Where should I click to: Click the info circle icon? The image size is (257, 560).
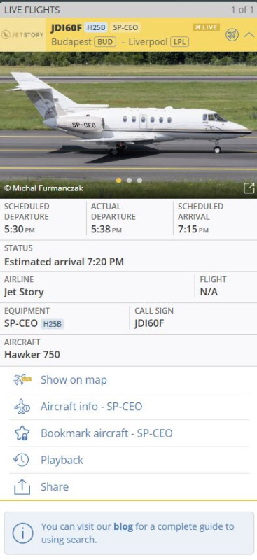pyautogui.click(x=22, y=533)
